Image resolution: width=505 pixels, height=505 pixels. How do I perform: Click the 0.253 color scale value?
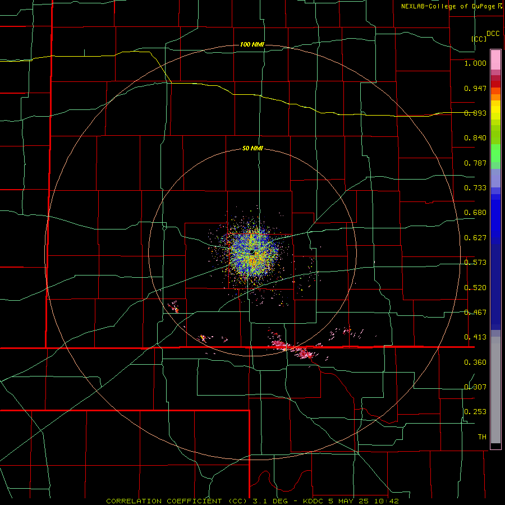(475, 412)
